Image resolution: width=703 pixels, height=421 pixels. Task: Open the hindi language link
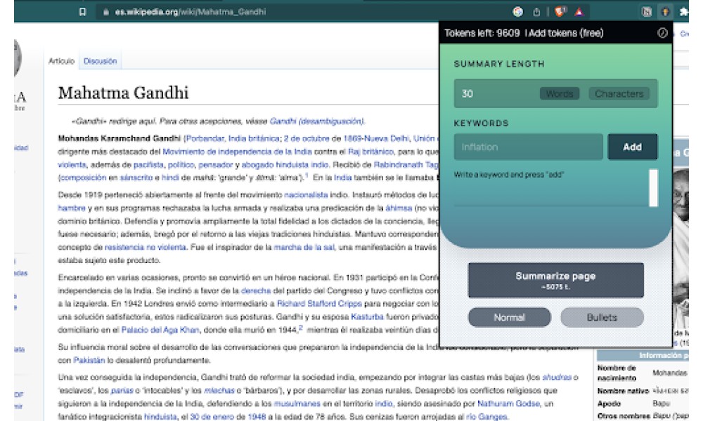click(170, 178)
